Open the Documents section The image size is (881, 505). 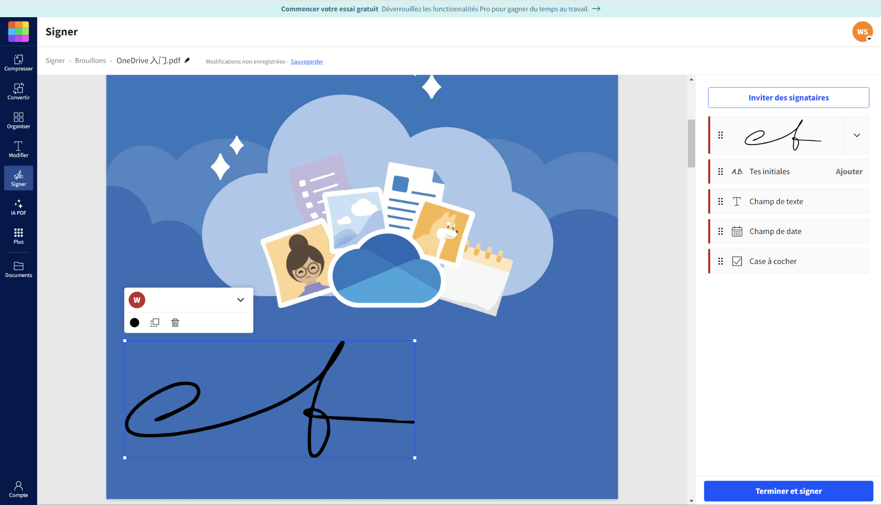pos(18,269)
